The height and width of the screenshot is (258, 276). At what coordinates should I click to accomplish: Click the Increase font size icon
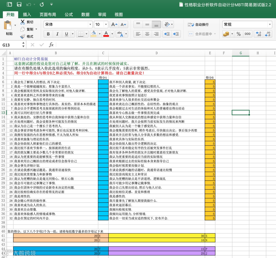pyautogui.click(x=114, y=25)
